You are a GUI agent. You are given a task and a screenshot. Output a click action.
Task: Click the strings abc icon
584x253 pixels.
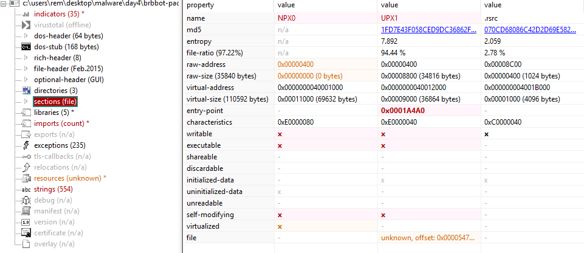(26, 189)
